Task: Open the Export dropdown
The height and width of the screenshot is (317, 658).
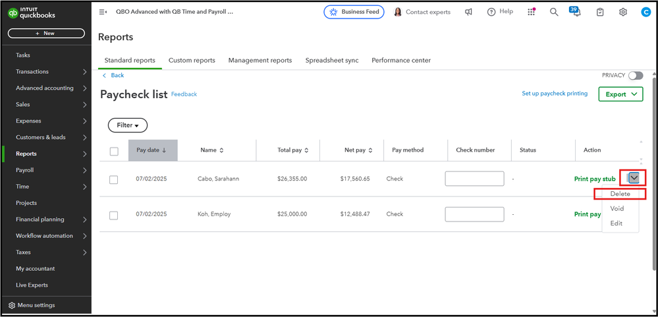Action: tap(620, 94)
